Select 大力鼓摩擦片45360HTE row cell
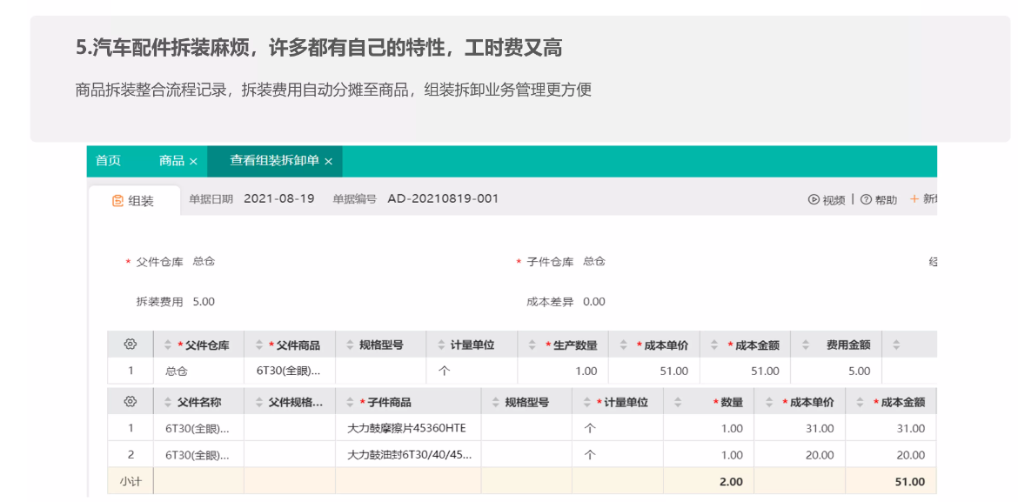 pos(408,428)
